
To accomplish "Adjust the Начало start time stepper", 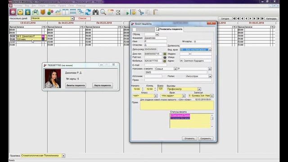I will point(143,89).
